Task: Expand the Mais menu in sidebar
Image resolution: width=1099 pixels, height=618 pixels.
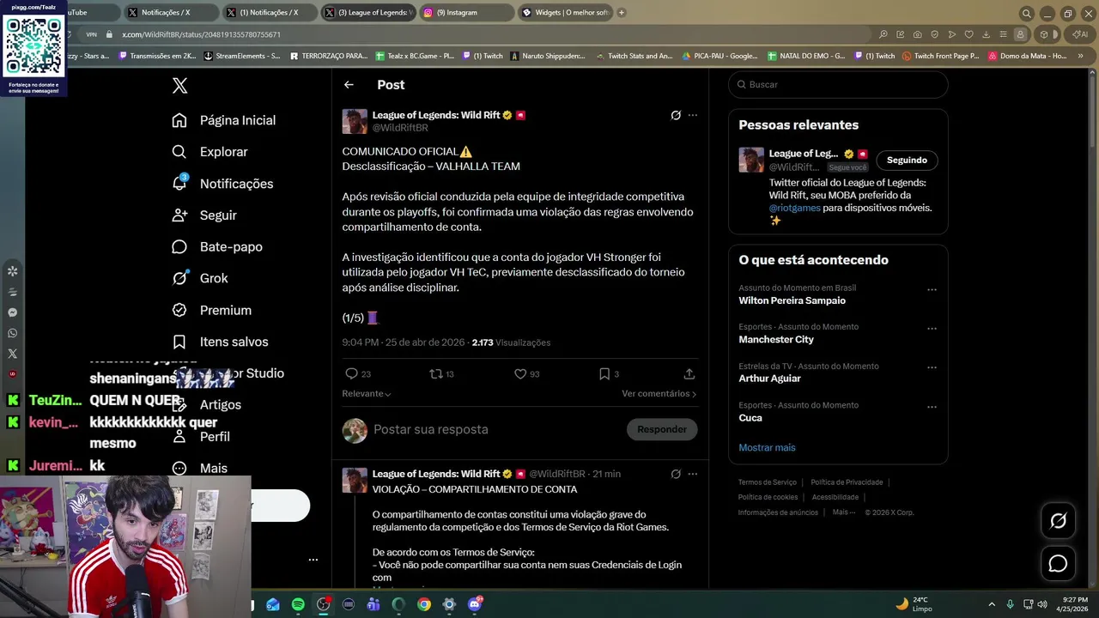Action: click(x=200, y=468)
